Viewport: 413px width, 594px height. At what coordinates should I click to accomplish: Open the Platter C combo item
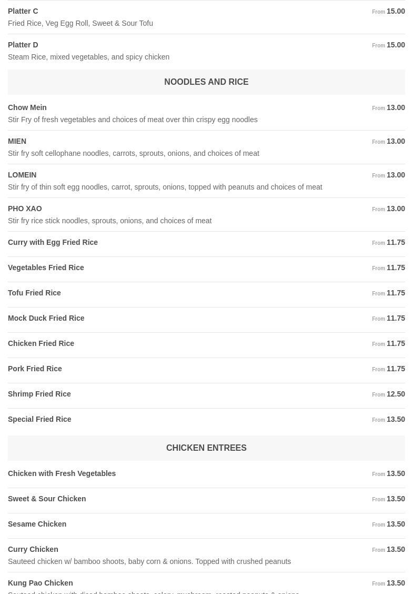pyautogui.click(x=23, y=11)
